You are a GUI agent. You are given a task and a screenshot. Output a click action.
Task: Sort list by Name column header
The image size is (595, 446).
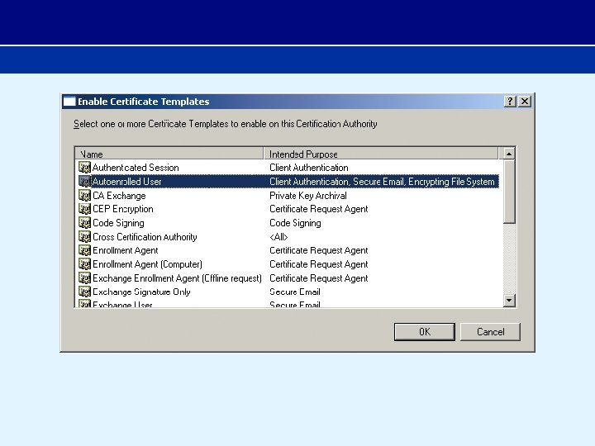[169, 154]
